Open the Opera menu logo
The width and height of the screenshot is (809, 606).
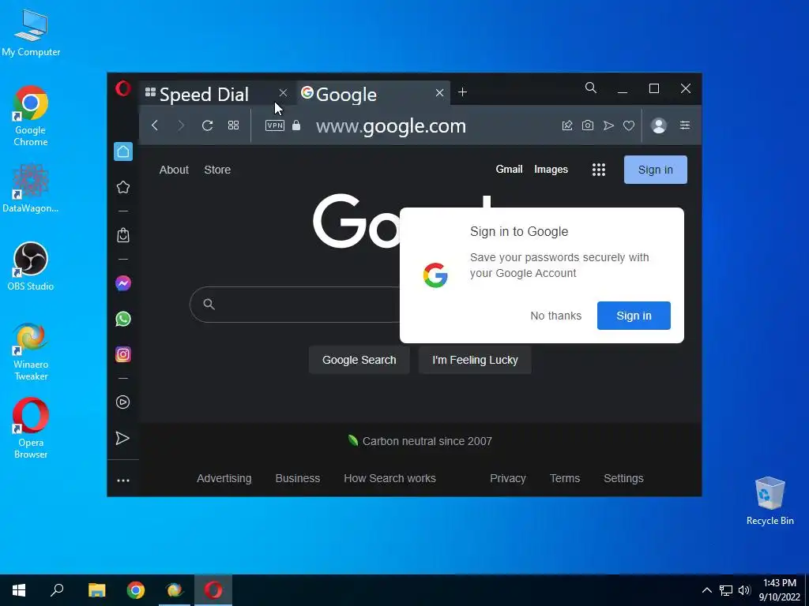(x=122, y=88)
